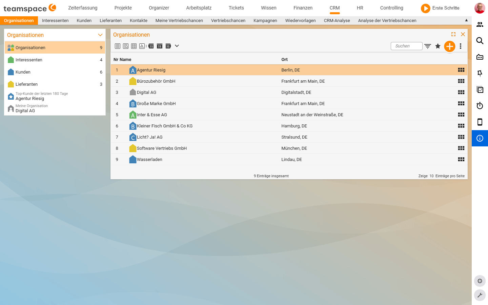The height and width of the screenshot is (305, 488).
Task: Open row menu for Digital AG
Action: [x=461, y=92]
